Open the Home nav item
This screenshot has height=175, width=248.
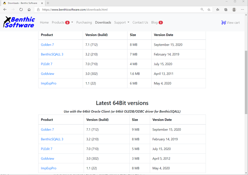(44, 22)
